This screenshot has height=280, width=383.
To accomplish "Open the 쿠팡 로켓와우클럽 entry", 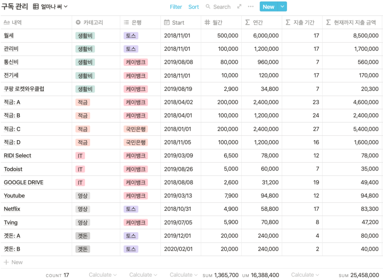I will coord(24,89).
